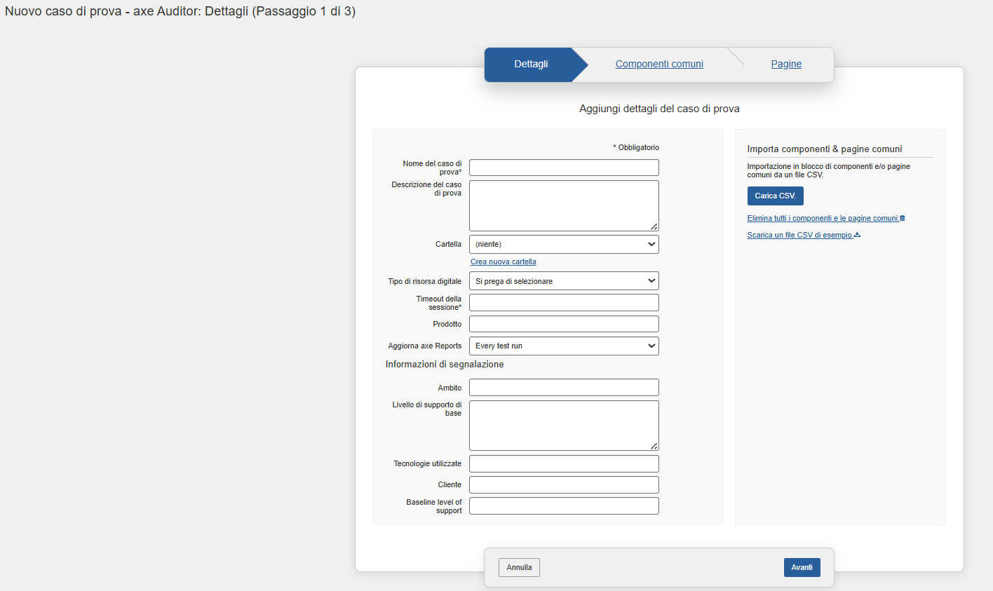Screen dimensions: 993x591
Task: Open the Tipo di risorsa digitale dropdown
Action: (x=563, y=280)
